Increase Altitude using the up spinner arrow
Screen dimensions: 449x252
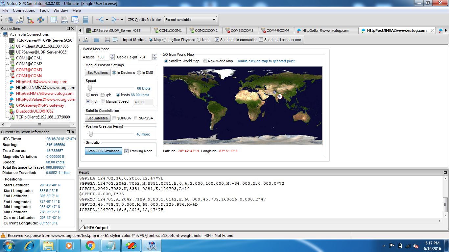click(x=112, y=55)
